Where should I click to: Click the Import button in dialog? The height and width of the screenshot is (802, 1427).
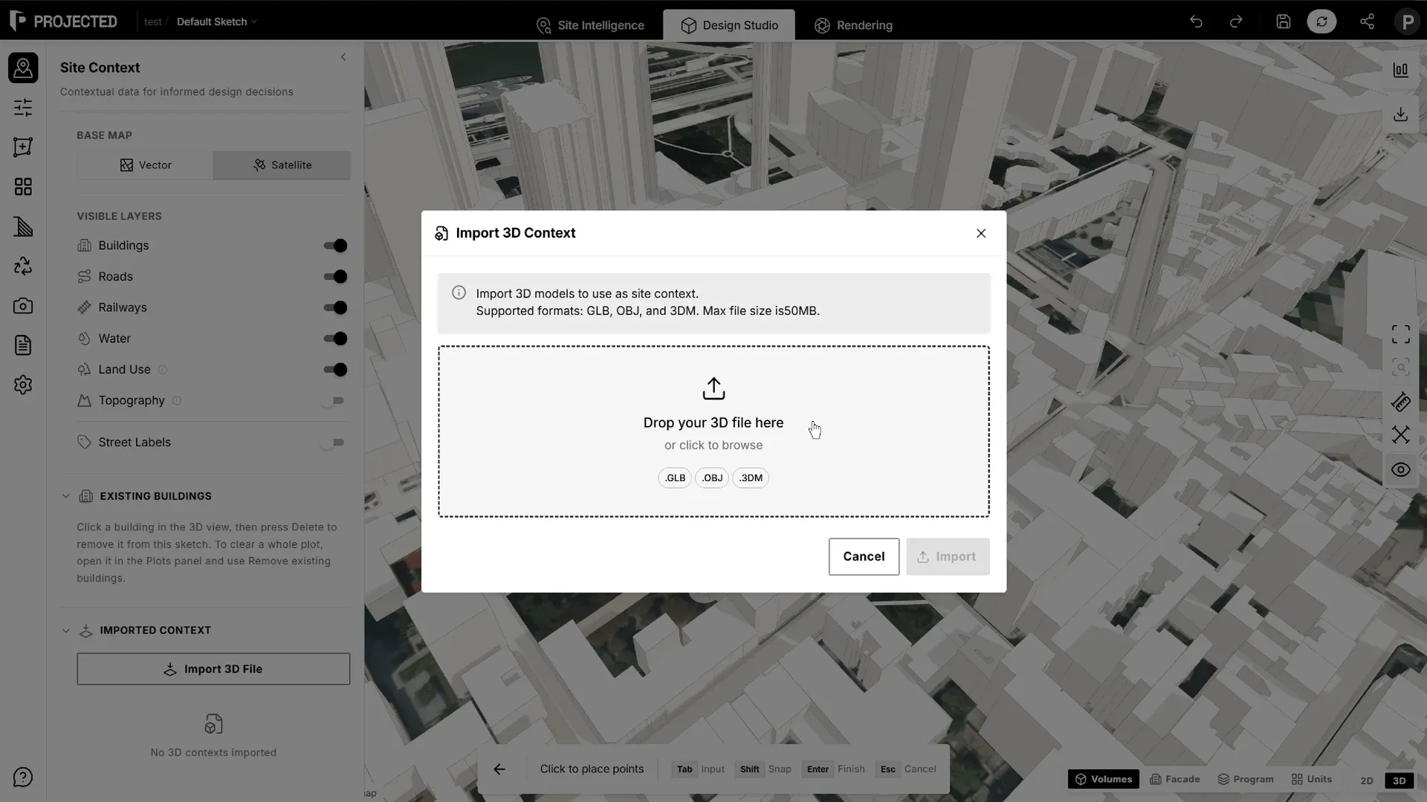coord(948,557)
